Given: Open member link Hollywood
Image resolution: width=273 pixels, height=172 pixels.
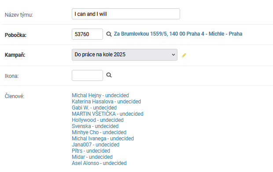Looking at the screenshot, I should point(98,120).
